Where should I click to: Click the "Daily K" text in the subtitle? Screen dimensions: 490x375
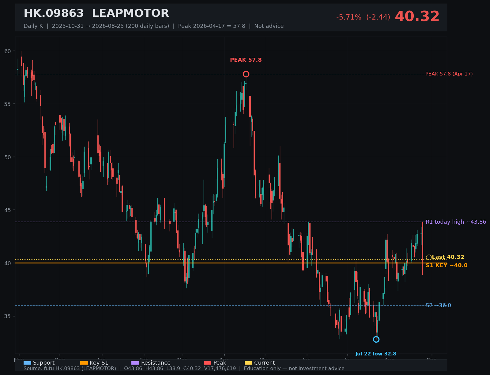coord(33,26)
